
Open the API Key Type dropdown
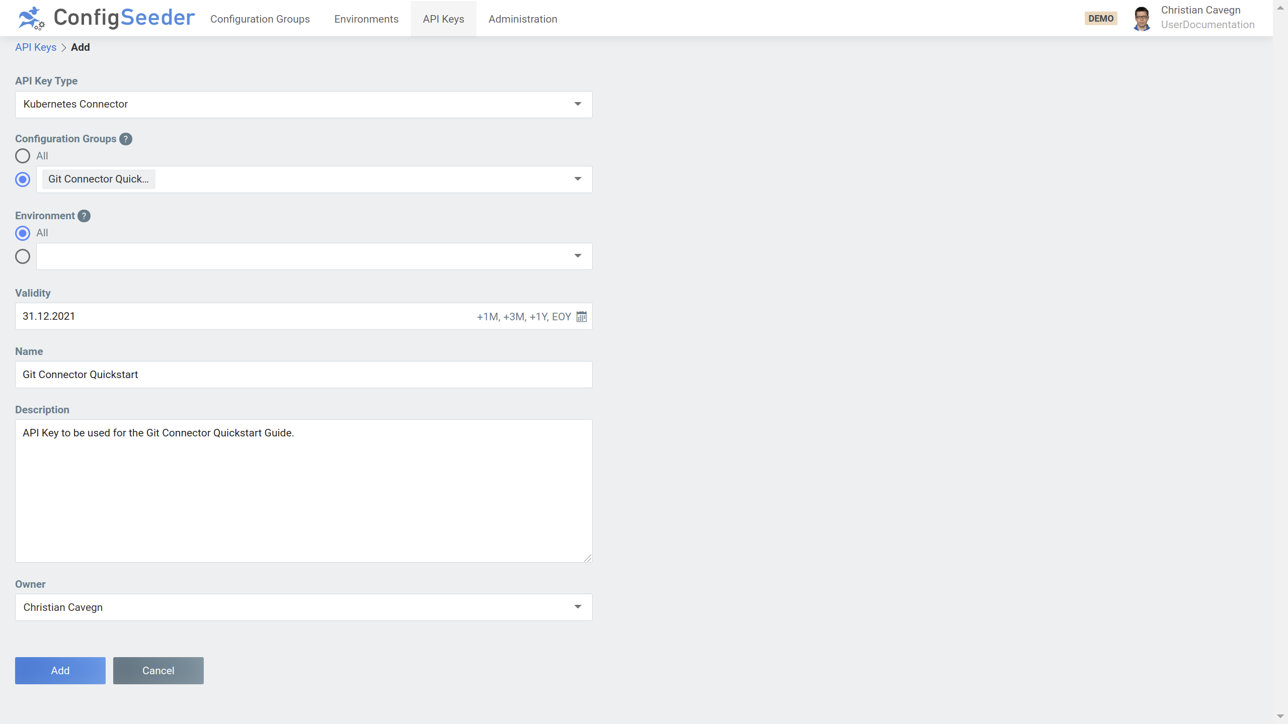(x=578, y=104)
